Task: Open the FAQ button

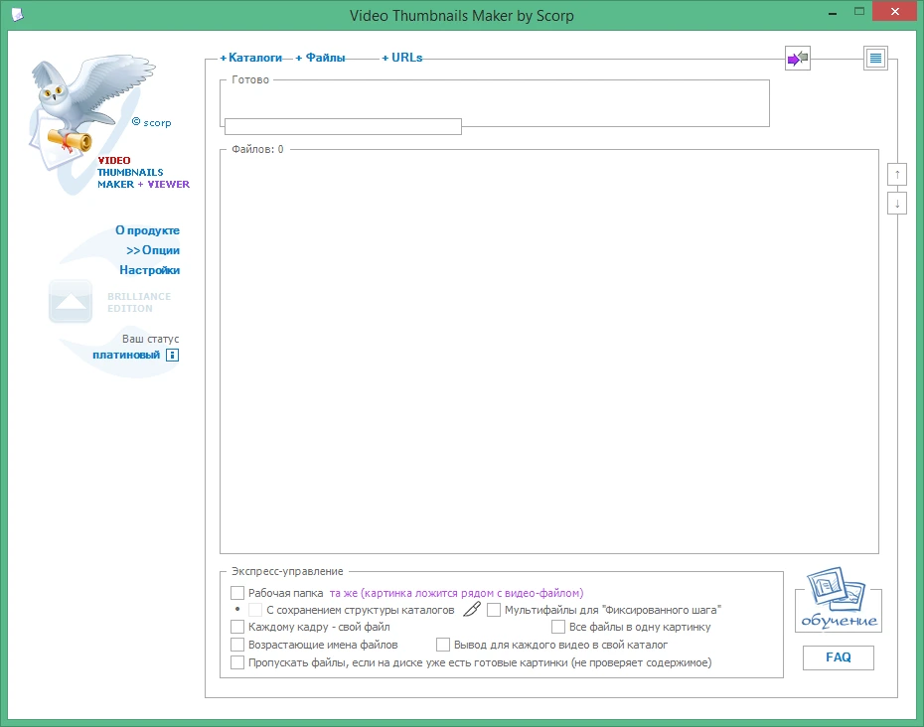Action: pos(838,657)
